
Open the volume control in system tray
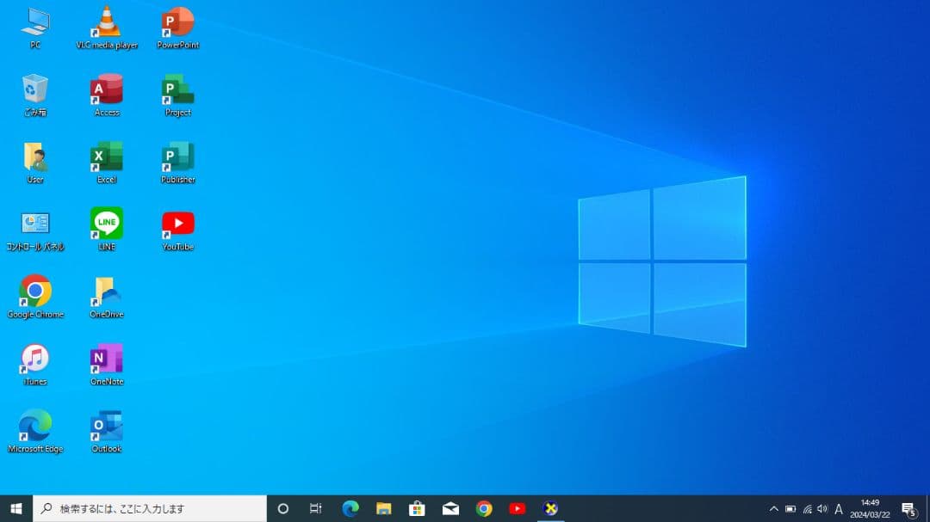pyautogui.click(x=822, y=508)
